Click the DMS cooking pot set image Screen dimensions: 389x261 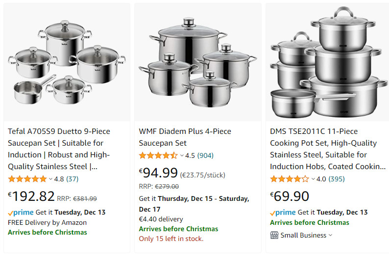[326, 62]
